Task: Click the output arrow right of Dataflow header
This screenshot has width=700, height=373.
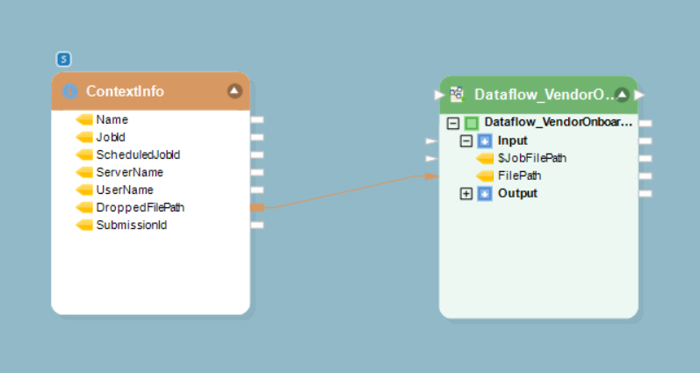Action: tap(639, 94)
